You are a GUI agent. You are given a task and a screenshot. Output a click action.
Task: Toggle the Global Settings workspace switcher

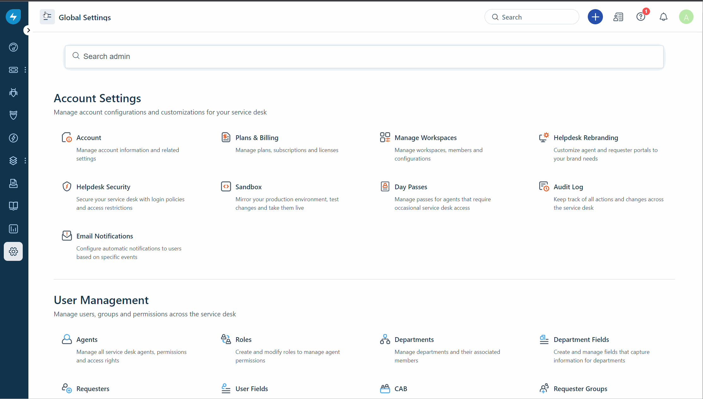47,17
